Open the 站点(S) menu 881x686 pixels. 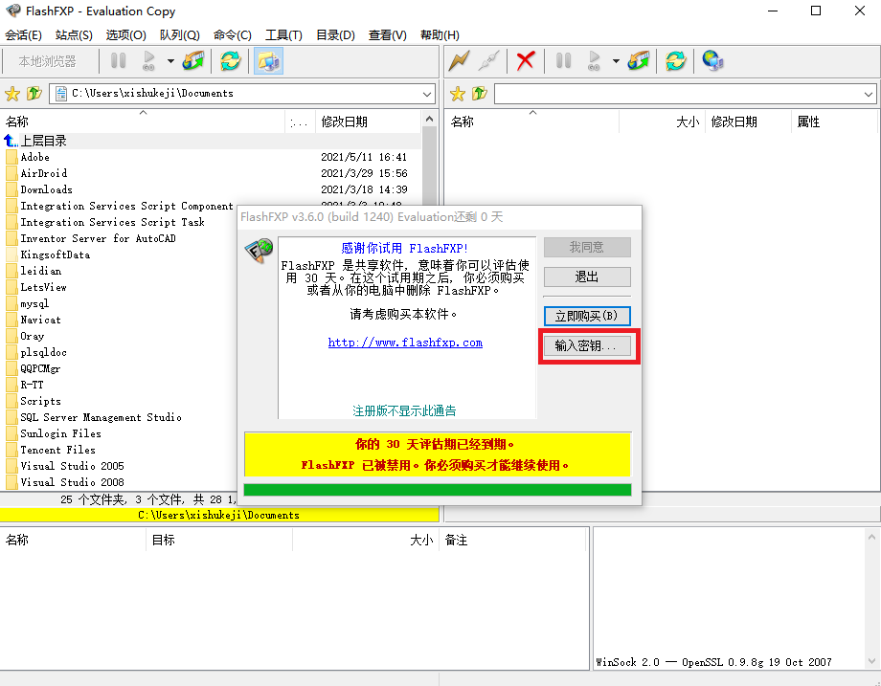click(x=74, y=35)
